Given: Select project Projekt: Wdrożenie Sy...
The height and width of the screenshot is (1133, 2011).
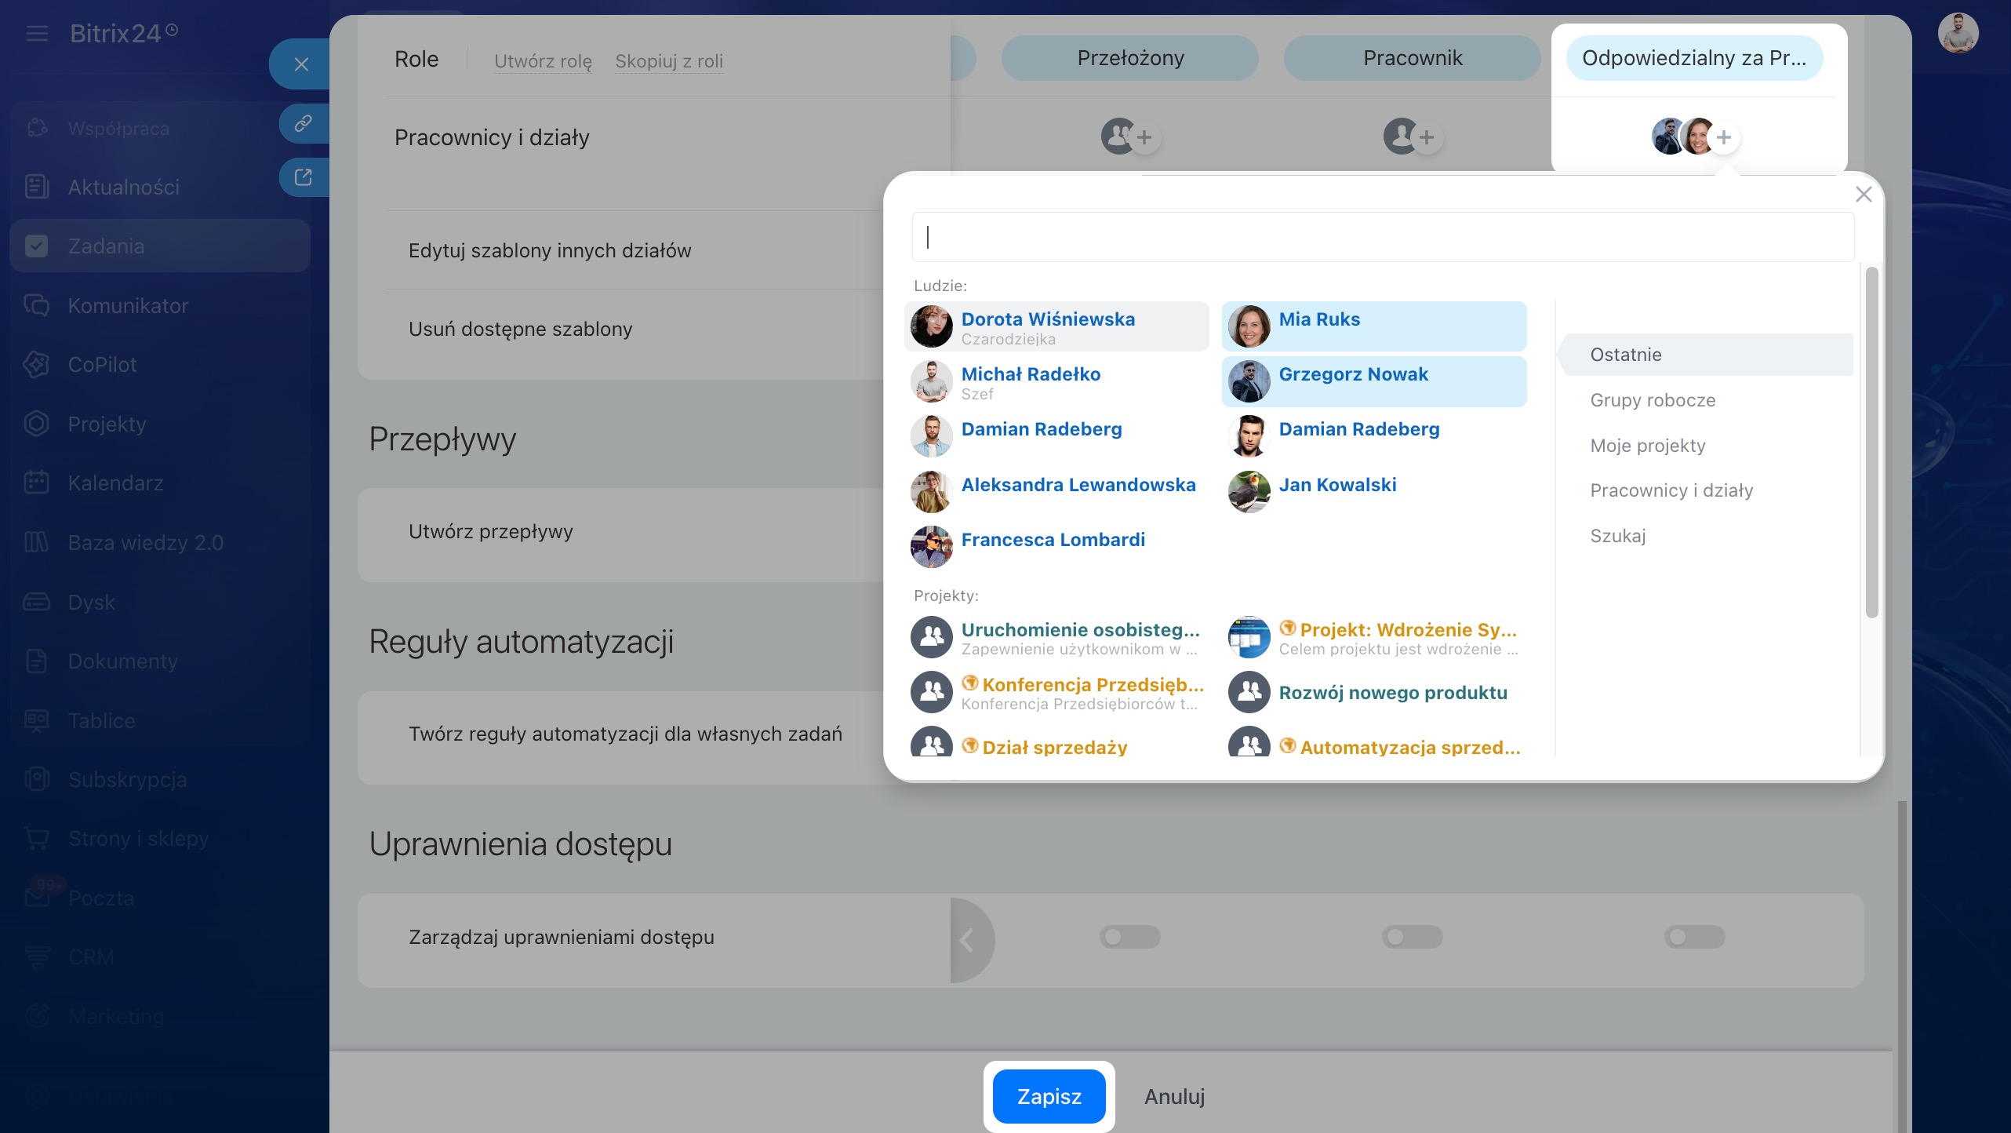Looking at the screenshot, I should pyautogui.click(x=1374, y=637).
